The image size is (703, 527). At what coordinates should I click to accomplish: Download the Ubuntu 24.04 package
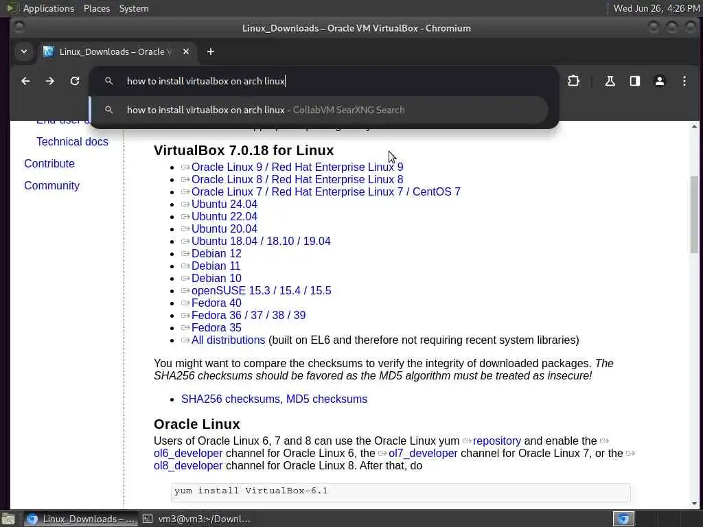pos(224,204)
